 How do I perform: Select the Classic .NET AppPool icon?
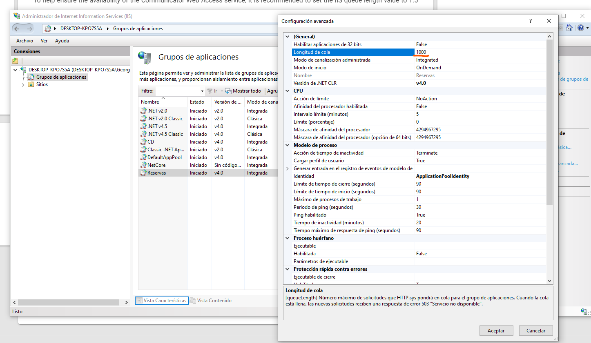(x=143, y=150)
